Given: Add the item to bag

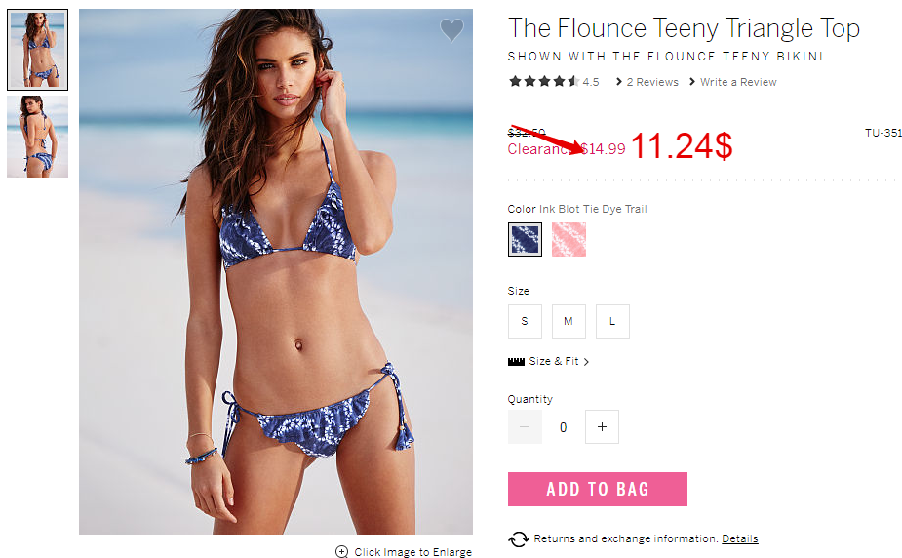Looking at the screenshot, I should (597, 489).
